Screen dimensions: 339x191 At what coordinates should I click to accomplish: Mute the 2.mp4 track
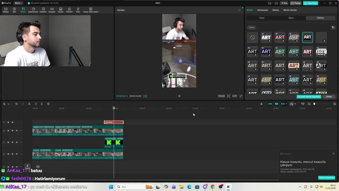(x=17, y=154)
